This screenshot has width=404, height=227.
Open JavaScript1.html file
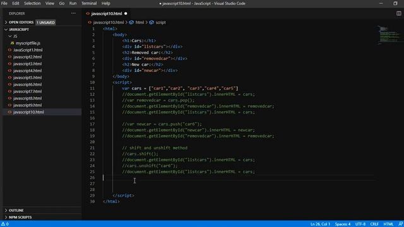[28, 50]
